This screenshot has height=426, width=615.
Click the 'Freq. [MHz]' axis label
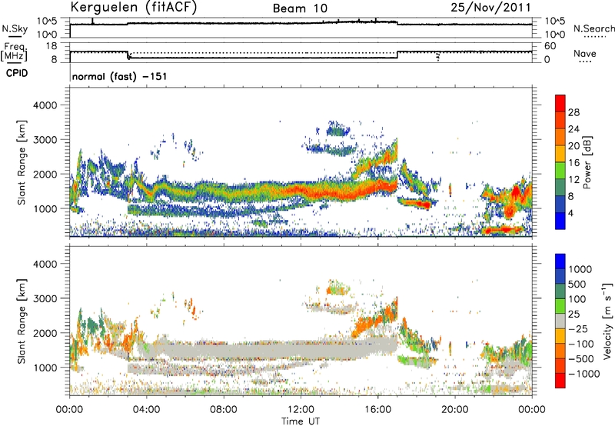[14, 52]
